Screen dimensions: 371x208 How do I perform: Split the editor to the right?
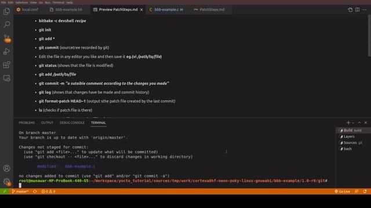(x=357, y=10)
